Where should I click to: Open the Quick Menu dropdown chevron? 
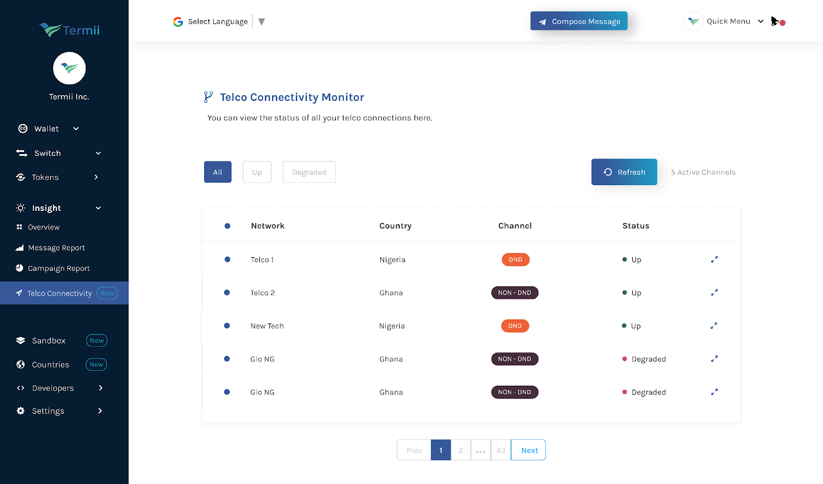point(761,21)
